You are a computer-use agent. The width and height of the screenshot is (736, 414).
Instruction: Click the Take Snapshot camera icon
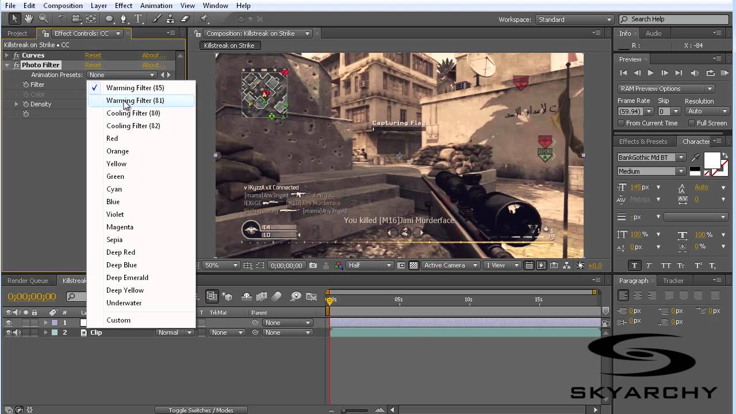point(313,266)
